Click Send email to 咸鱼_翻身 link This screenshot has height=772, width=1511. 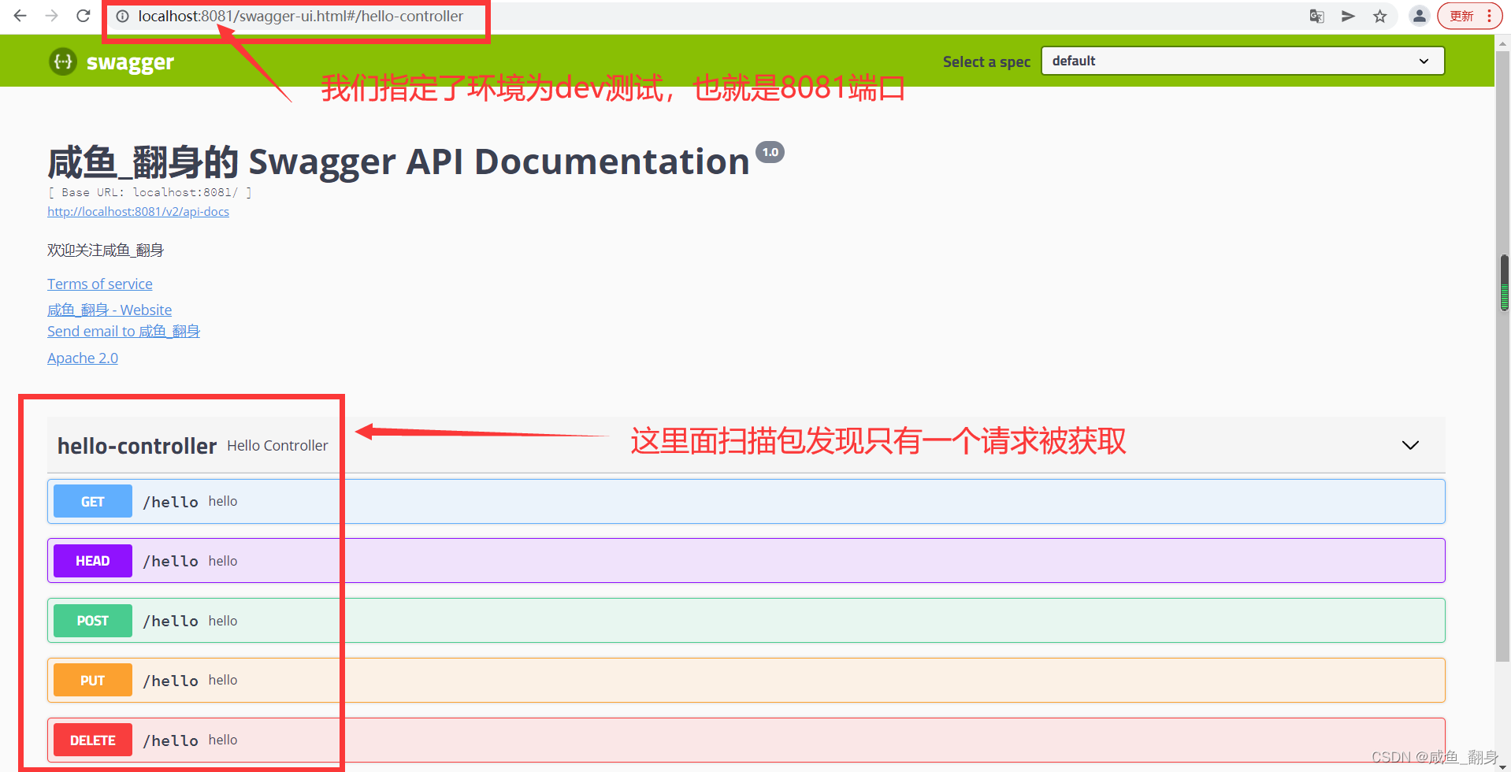[124, 331]
